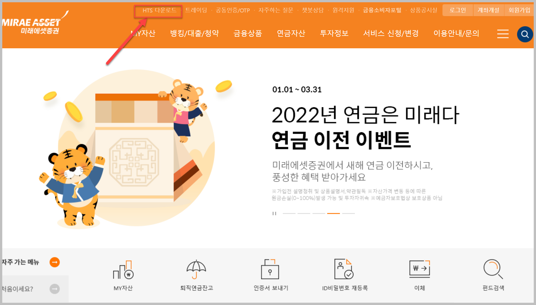Open the 퇴직연금잔고 umbrella icon
The width and height of the screenshot is (536, 305).
[196, 269]
